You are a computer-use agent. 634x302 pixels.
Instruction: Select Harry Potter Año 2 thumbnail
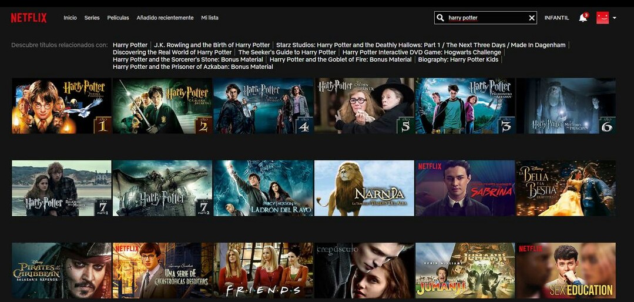[162, 106]
